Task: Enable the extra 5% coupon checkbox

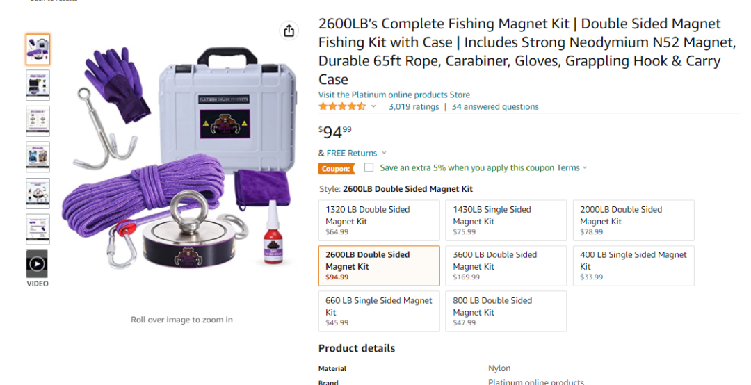Action: [x=369, y=167]
